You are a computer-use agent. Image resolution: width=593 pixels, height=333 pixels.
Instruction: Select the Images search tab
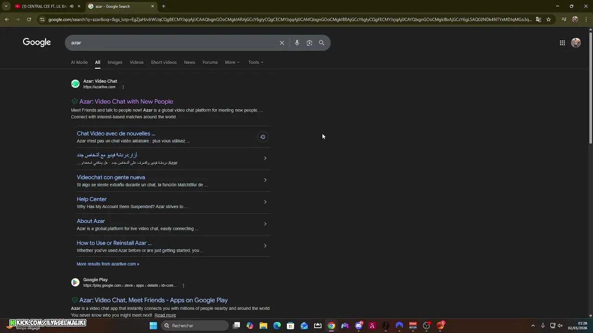115,62
